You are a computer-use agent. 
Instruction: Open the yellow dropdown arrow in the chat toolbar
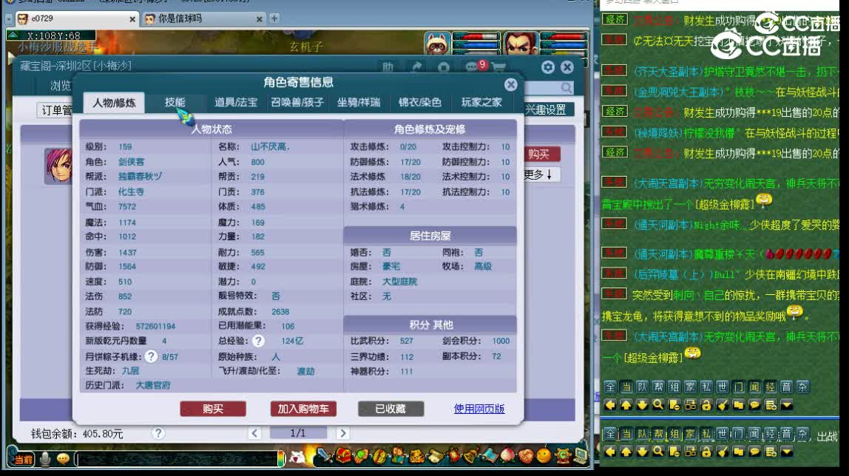(x=785, y=404)
